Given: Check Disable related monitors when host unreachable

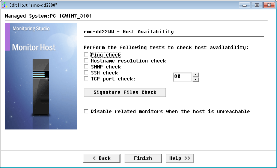Looking at the screenshot, I should 86,111.
